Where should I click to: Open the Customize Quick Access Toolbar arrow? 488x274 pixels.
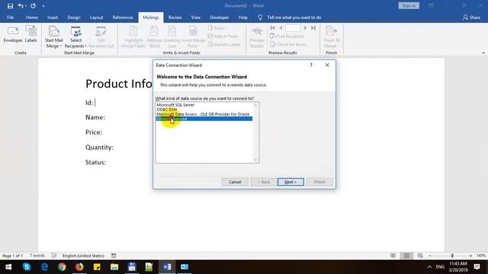pyautogui.click(x=43, y=6)
